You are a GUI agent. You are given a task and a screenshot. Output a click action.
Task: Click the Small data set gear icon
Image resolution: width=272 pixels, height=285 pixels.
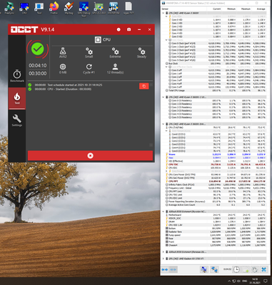point(89,53)
